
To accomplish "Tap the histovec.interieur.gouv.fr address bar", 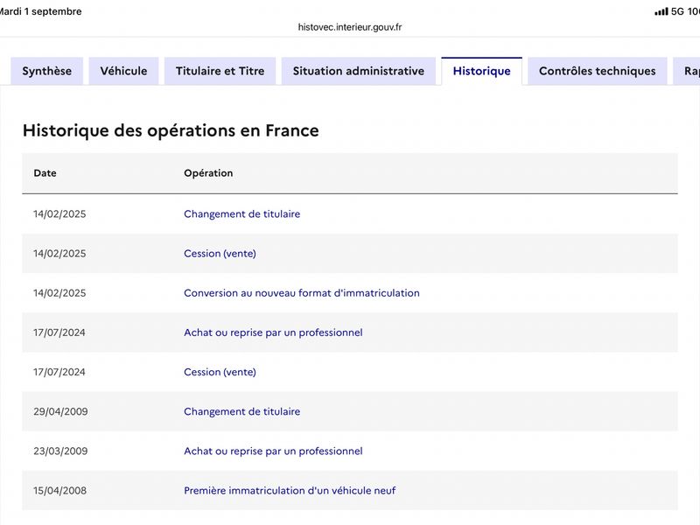I will tap(350, 27).
